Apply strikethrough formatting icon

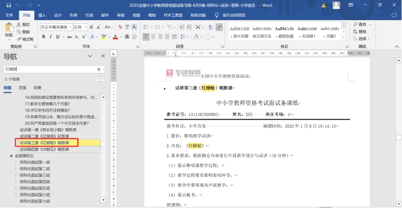69,37
